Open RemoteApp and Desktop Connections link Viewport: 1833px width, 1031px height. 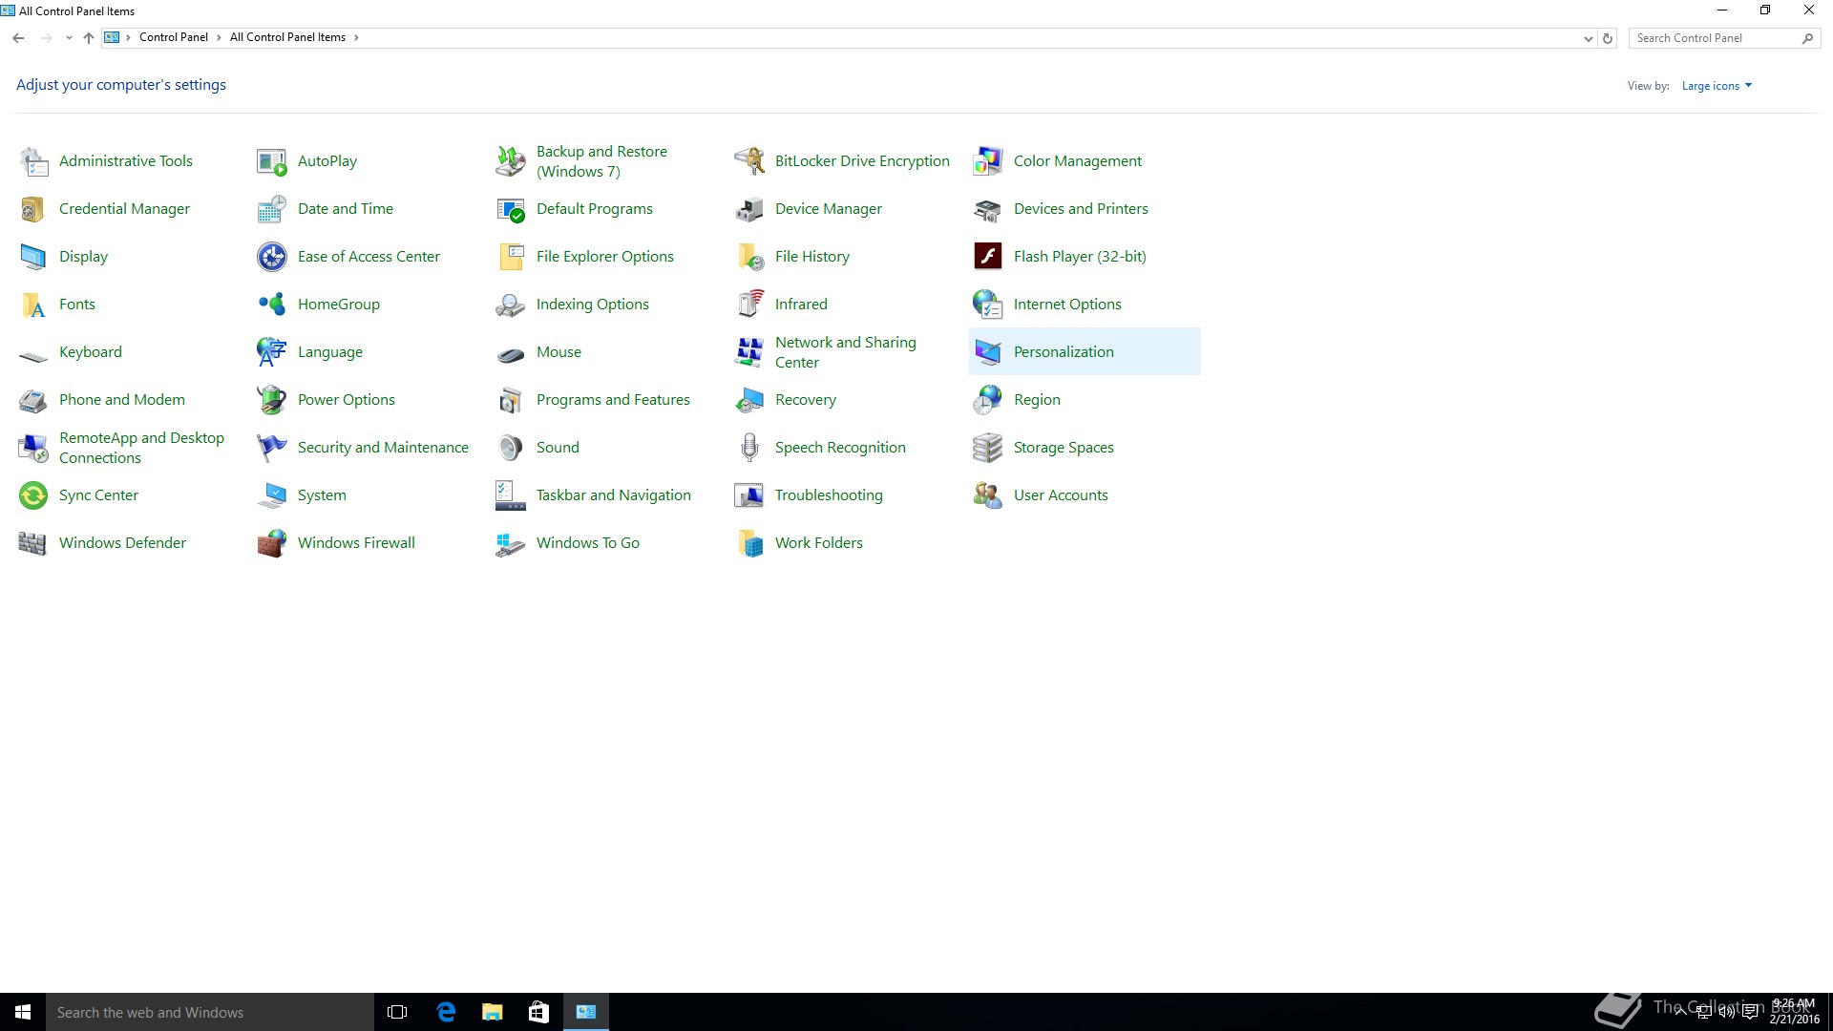point(141,448)
